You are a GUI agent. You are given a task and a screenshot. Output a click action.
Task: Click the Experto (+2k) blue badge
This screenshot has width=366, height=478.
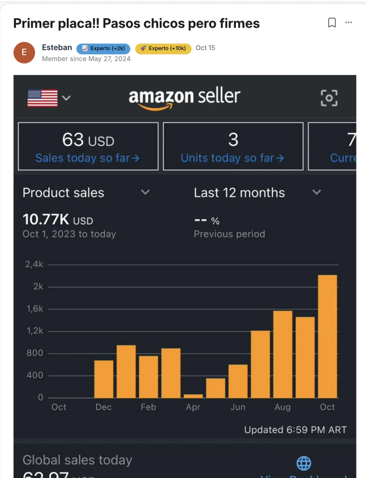pos(103,49)
